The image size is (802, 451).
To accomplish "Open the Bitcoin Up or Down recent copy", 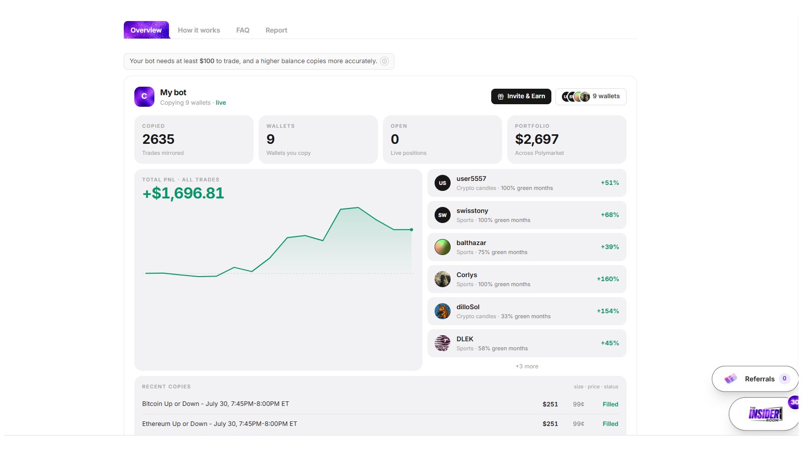I will (380, 404).
